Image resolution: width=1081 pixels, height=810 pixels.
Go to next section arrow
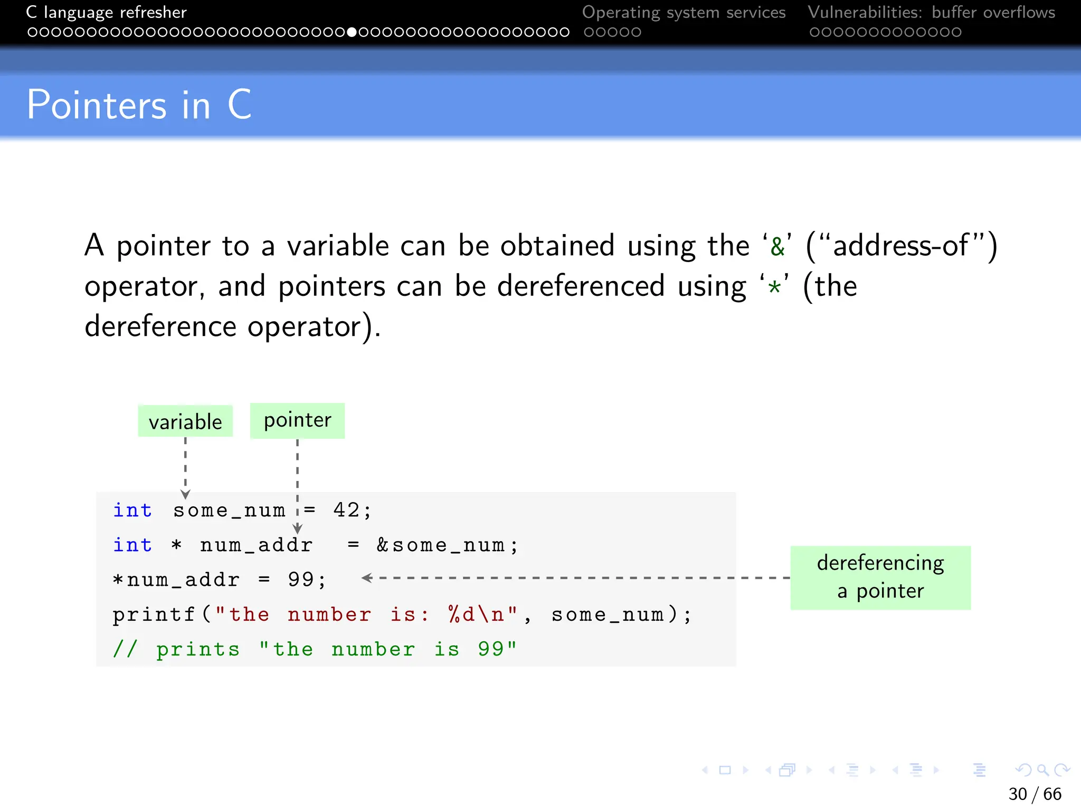click(x=936, y=770)
